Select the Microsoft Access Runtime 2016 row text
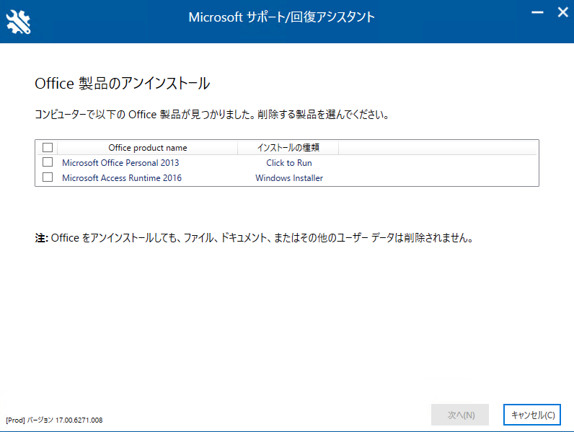 pyautogui.click(x=122, y=178)
